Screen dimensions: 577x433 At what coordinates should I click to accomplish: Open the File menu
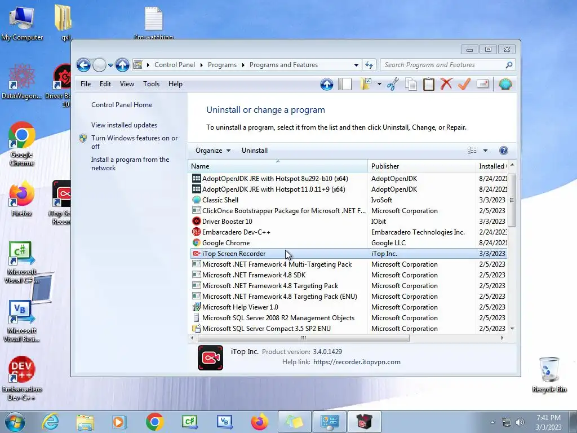click(86, 84)
